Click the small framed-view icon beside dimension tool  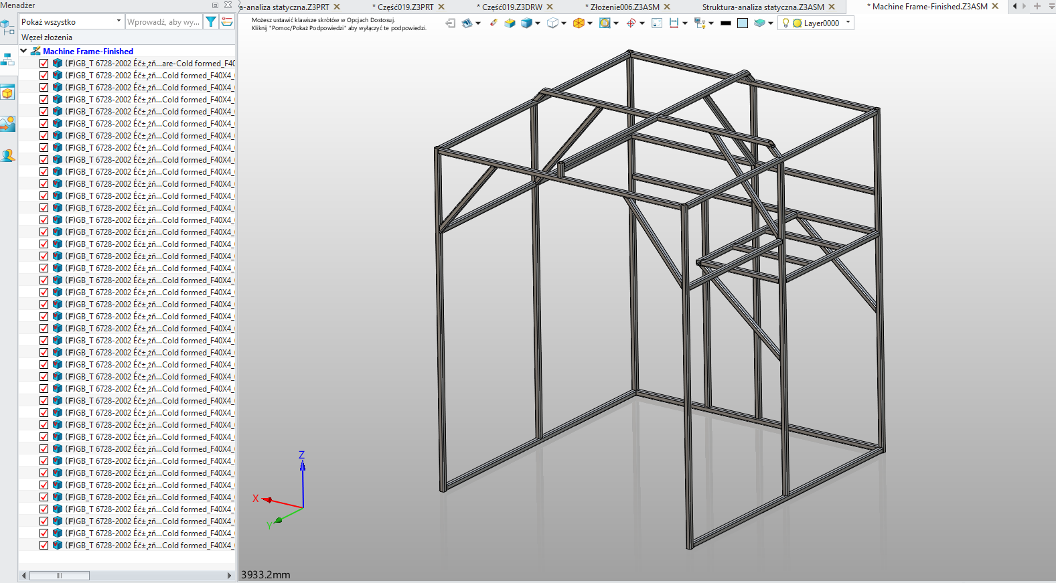[x=657, y=23]
